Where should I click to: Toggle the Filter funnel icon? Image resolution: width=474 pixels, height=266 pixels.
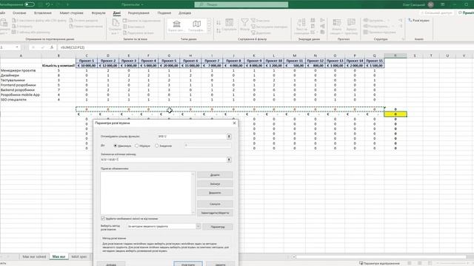[244, 22]
